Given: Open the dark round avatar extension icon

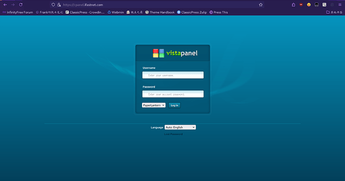Looking at the screenshot, I should pyautogui.click(x=316, y=4).
